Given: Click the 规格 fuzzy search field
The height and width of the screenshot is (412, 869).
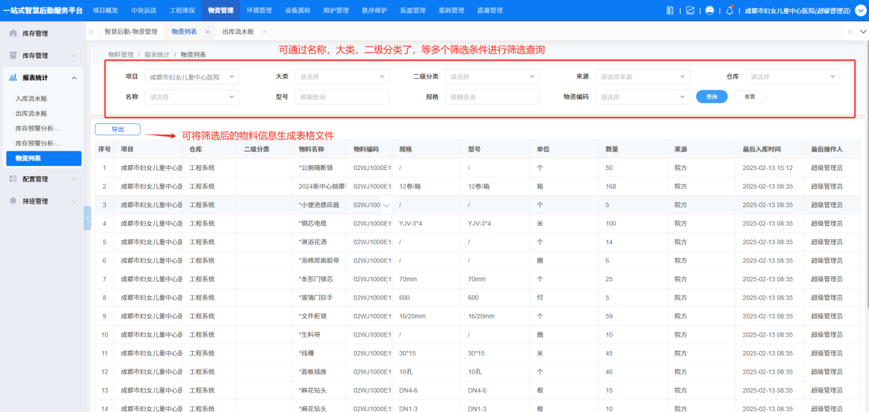Looking at the screenshot, I should pos(492,97).
